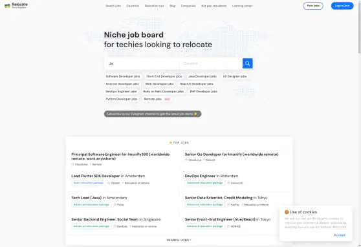Accept the cookies notice
This screenshot has height=247, width=361.
tap(340, 235)
